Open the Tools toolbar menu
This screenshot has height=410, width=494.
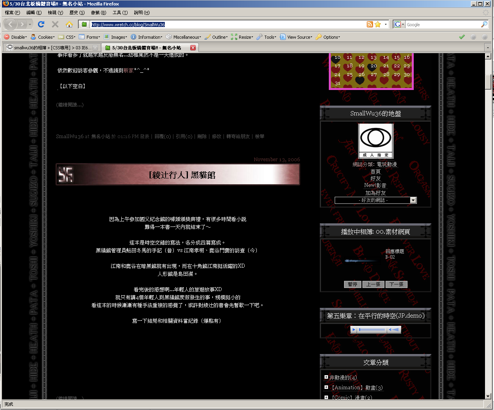[x=267, y=37]
